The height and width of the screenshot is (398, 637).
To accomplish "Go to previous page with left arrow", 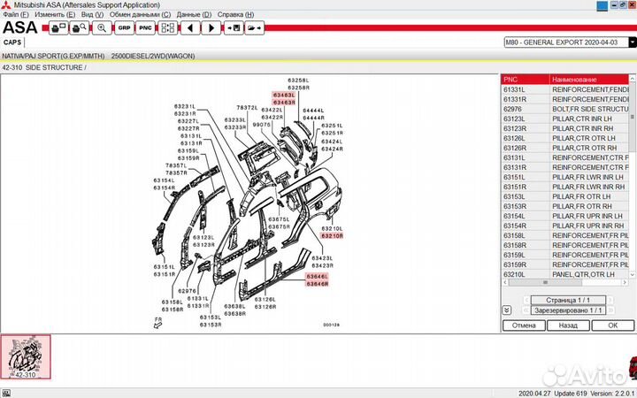I will pyautogui.click(x=189, y=28).
